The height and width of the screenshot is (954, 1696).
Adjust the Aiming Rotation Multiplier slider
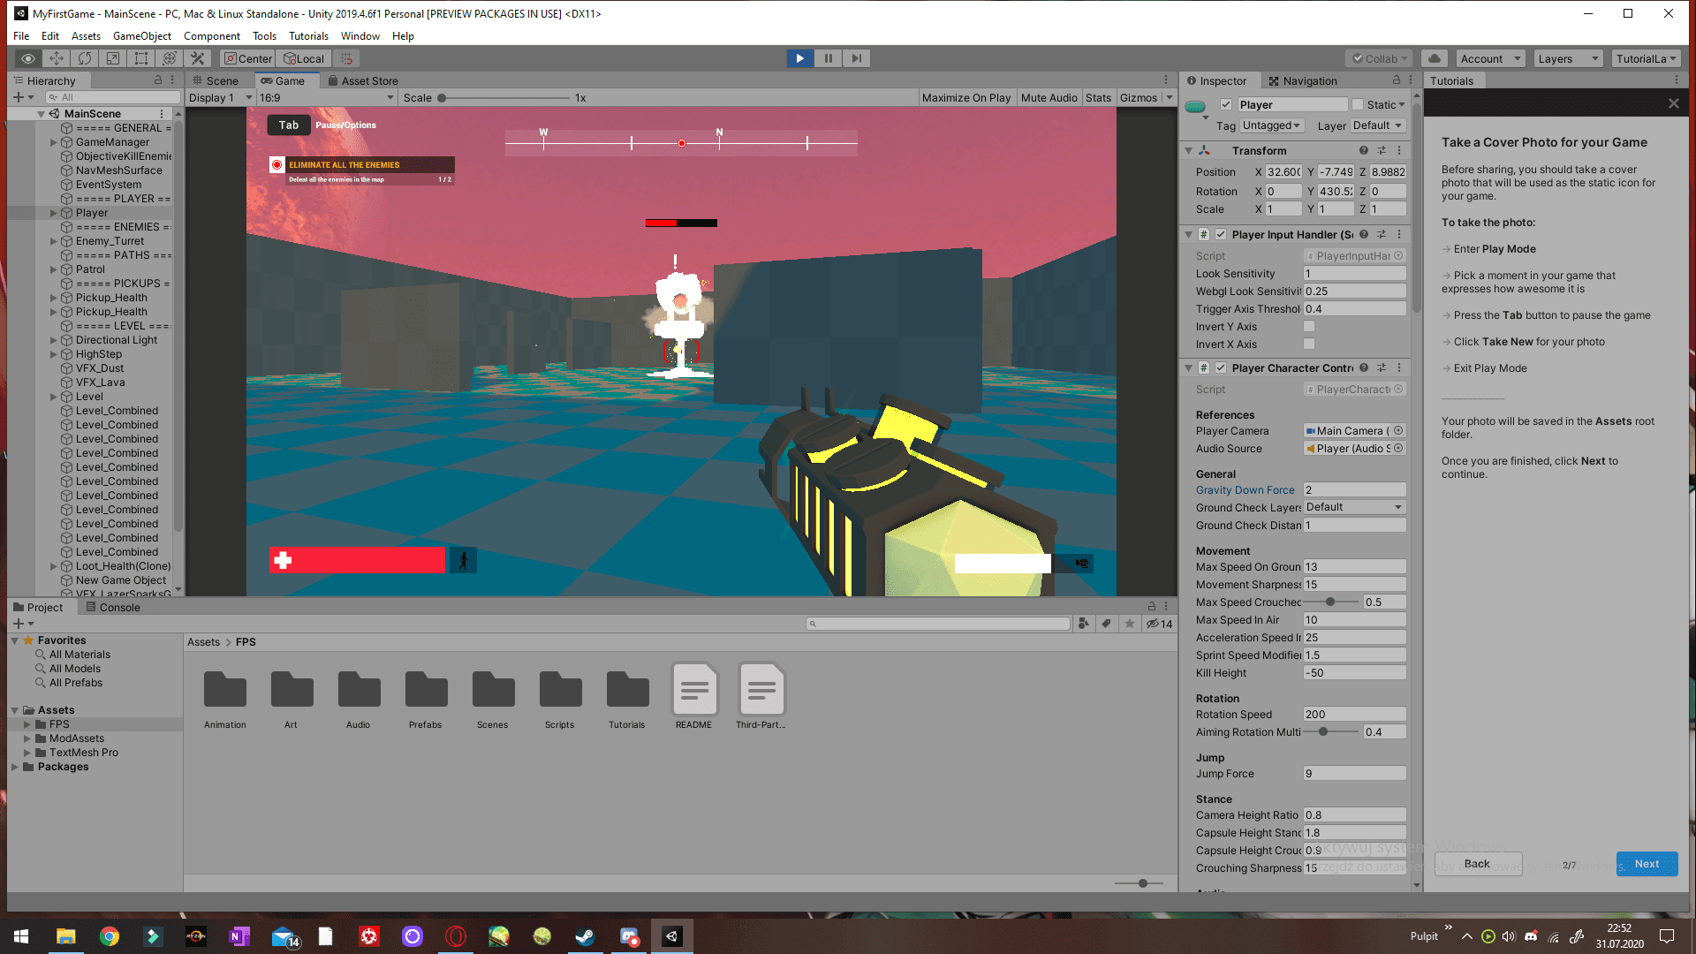pos(1323,732)
